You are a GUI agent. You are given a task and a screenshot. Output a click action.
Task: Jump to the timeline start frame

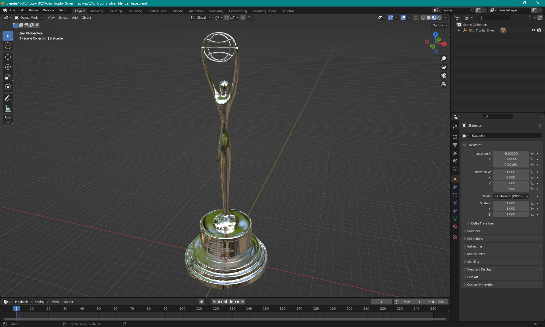pos(214,302)
